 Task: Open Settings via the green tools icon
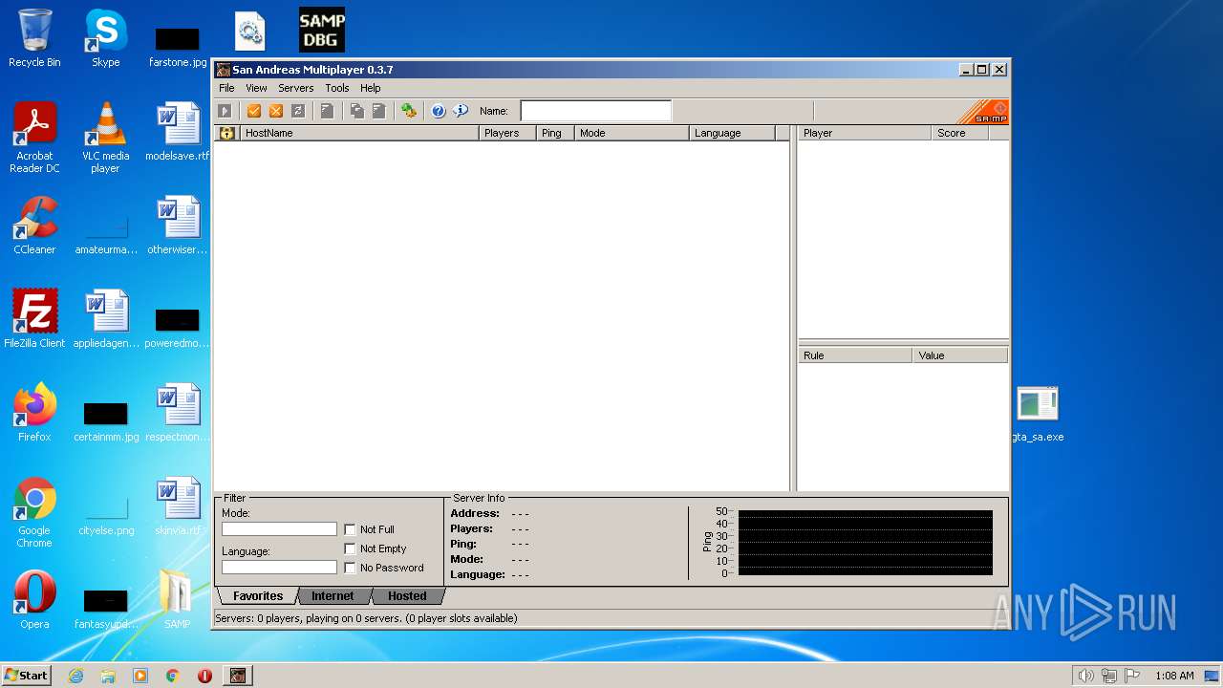click(409, 111)
